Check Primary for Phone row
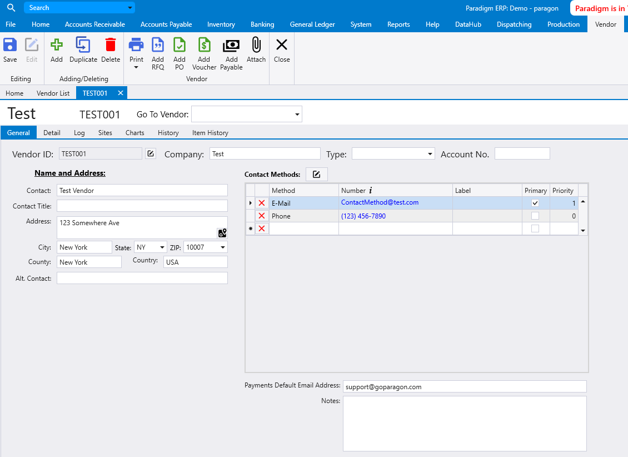Screen dimensions: 628x457 tap(535, 216)
